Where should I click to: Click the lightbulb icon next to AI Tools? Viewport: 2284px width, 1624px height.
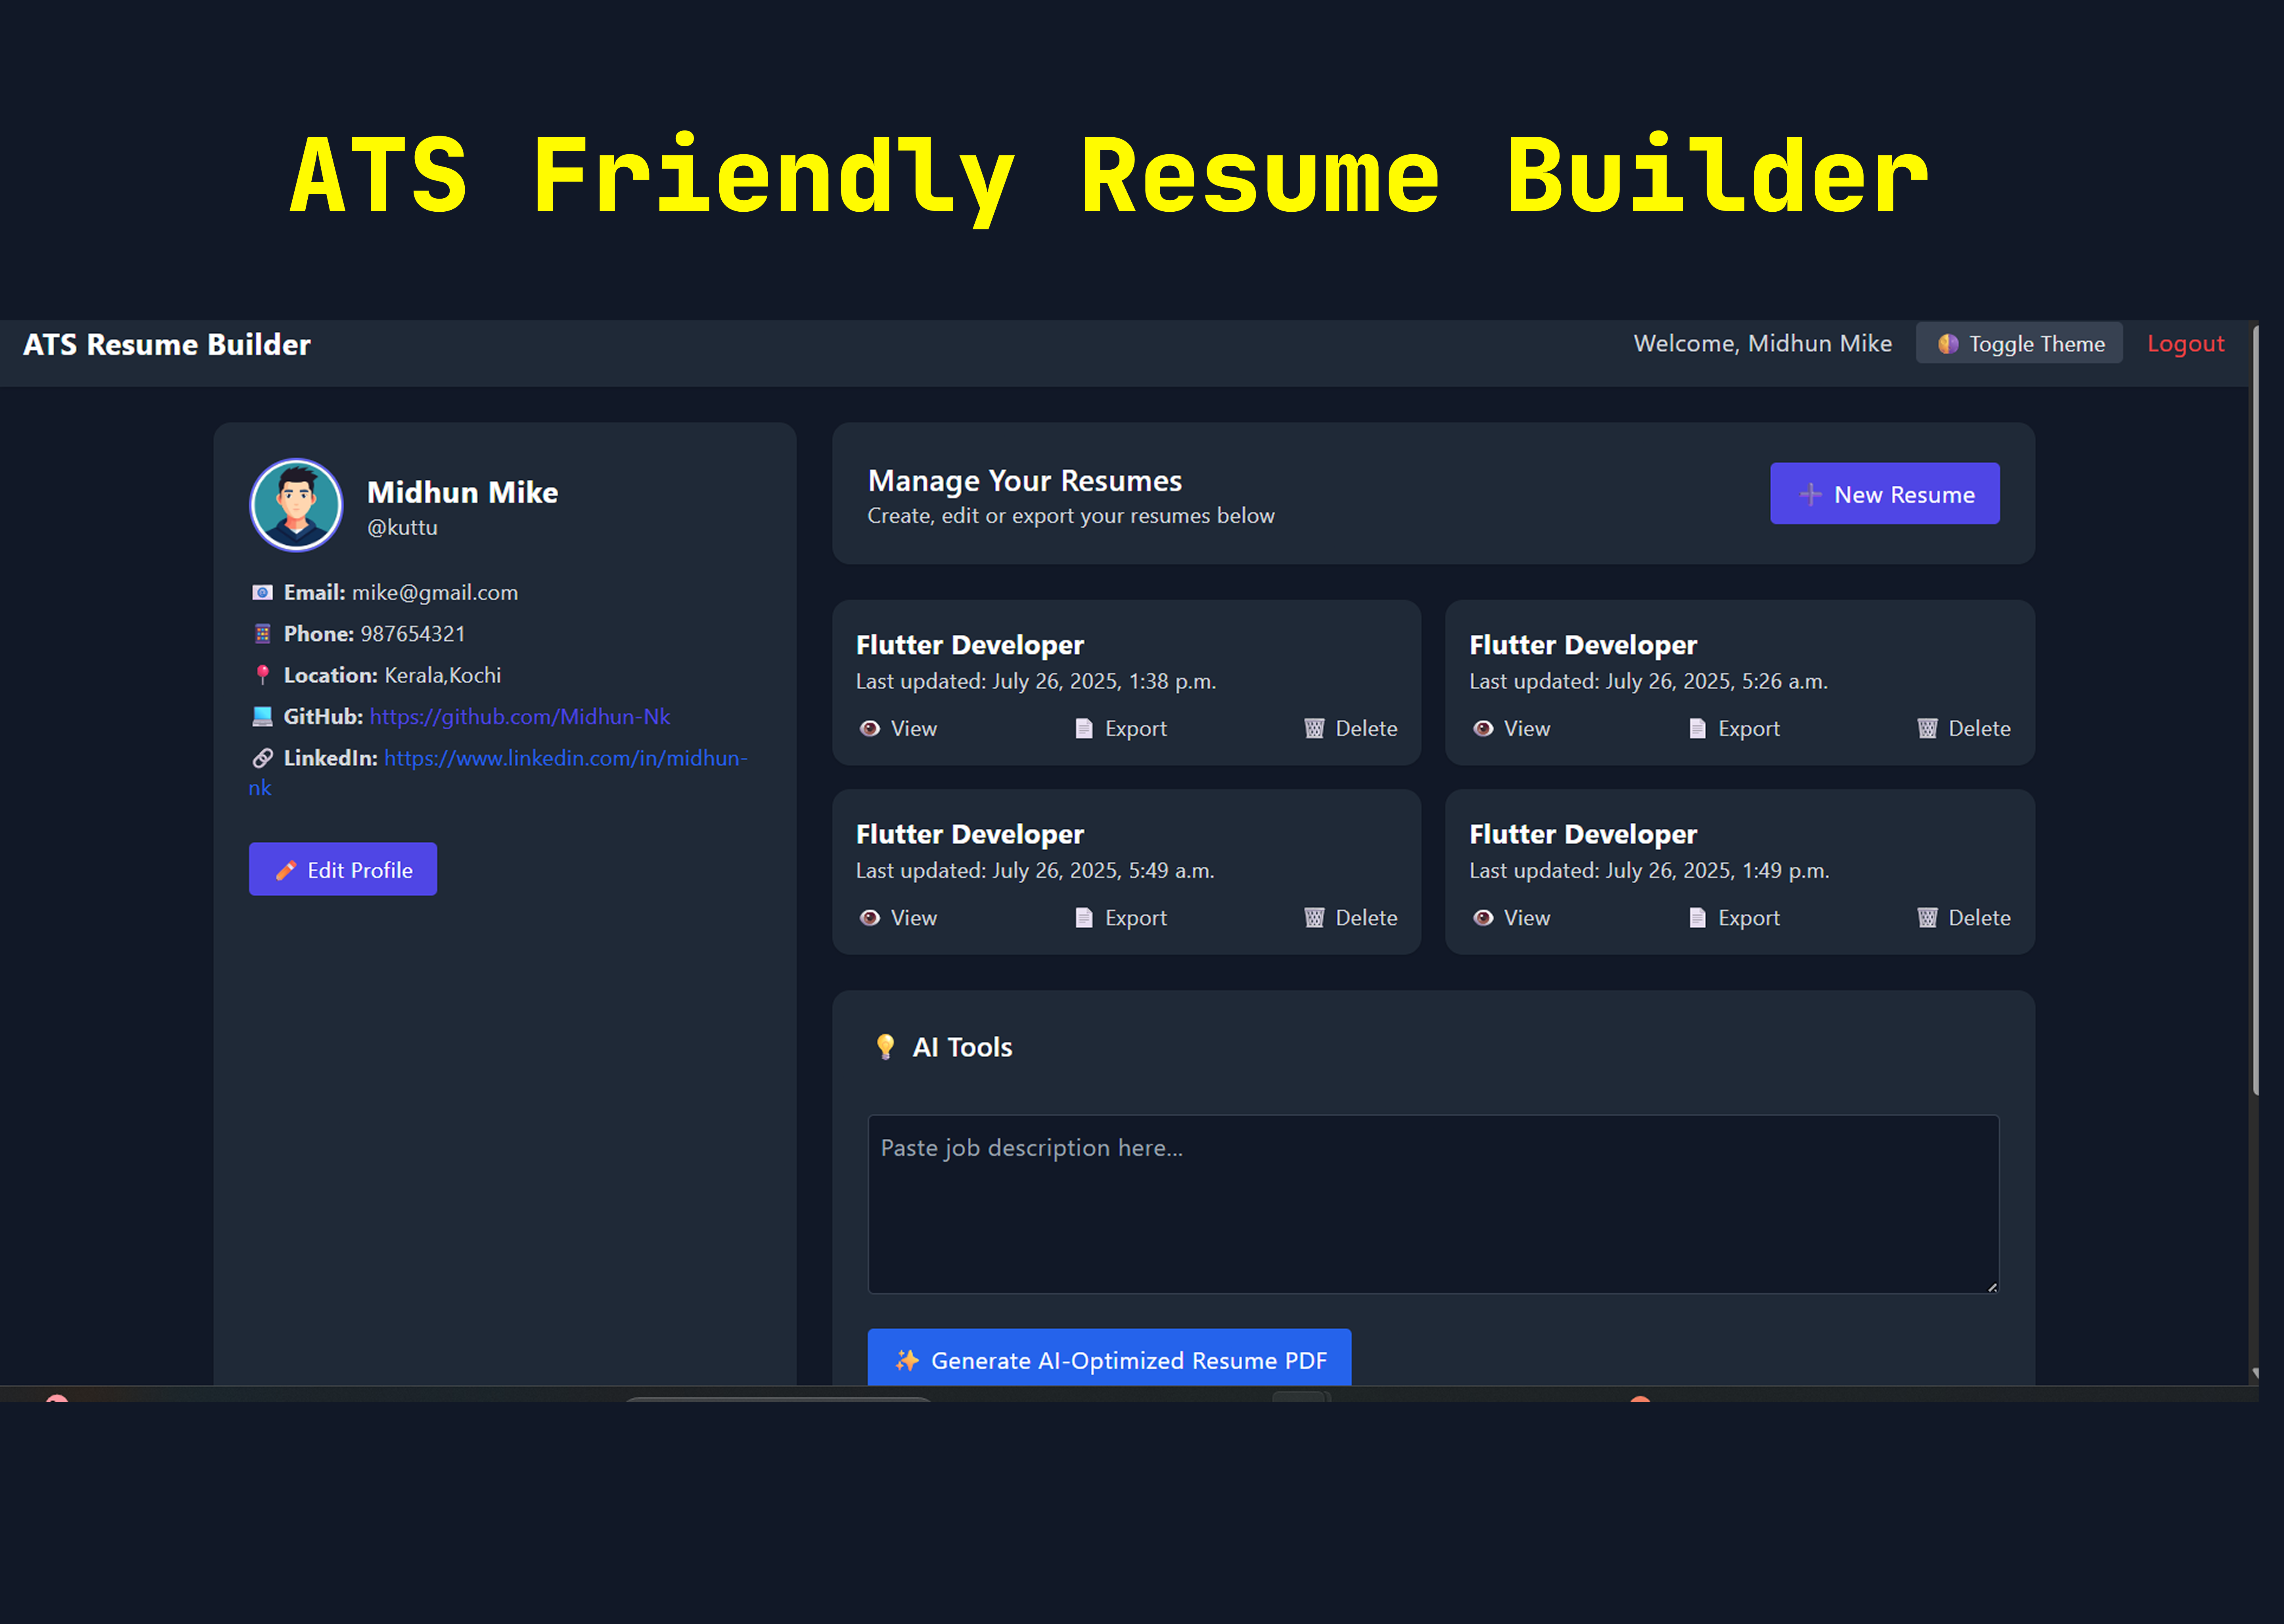pyautogui.click(x=885, y=1047)
